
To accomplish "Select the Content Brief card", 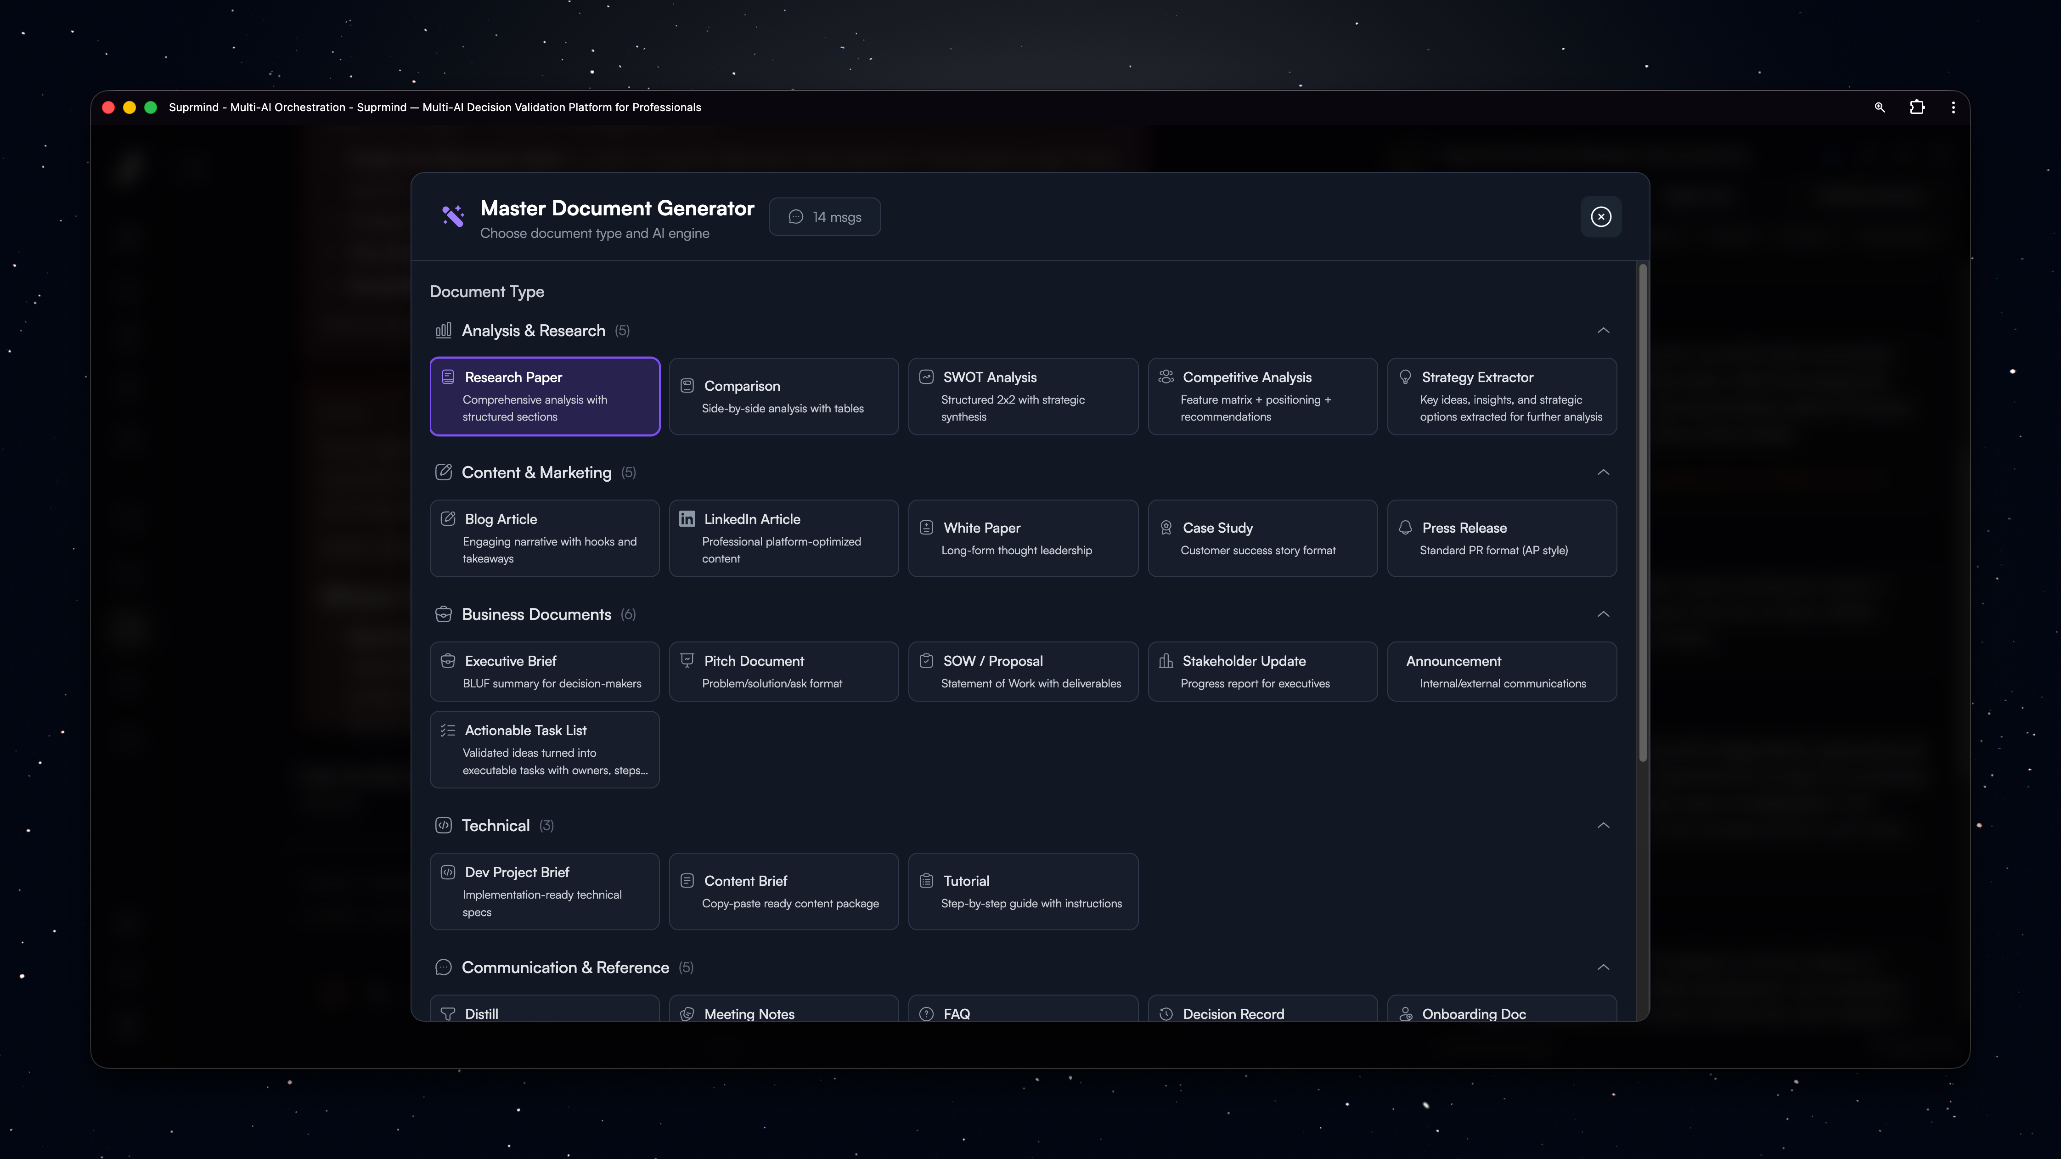I will [x=783, y=891].
